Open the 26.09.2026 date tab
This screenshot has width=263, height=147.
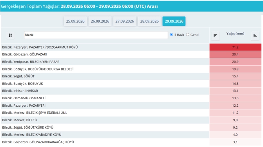100,21
